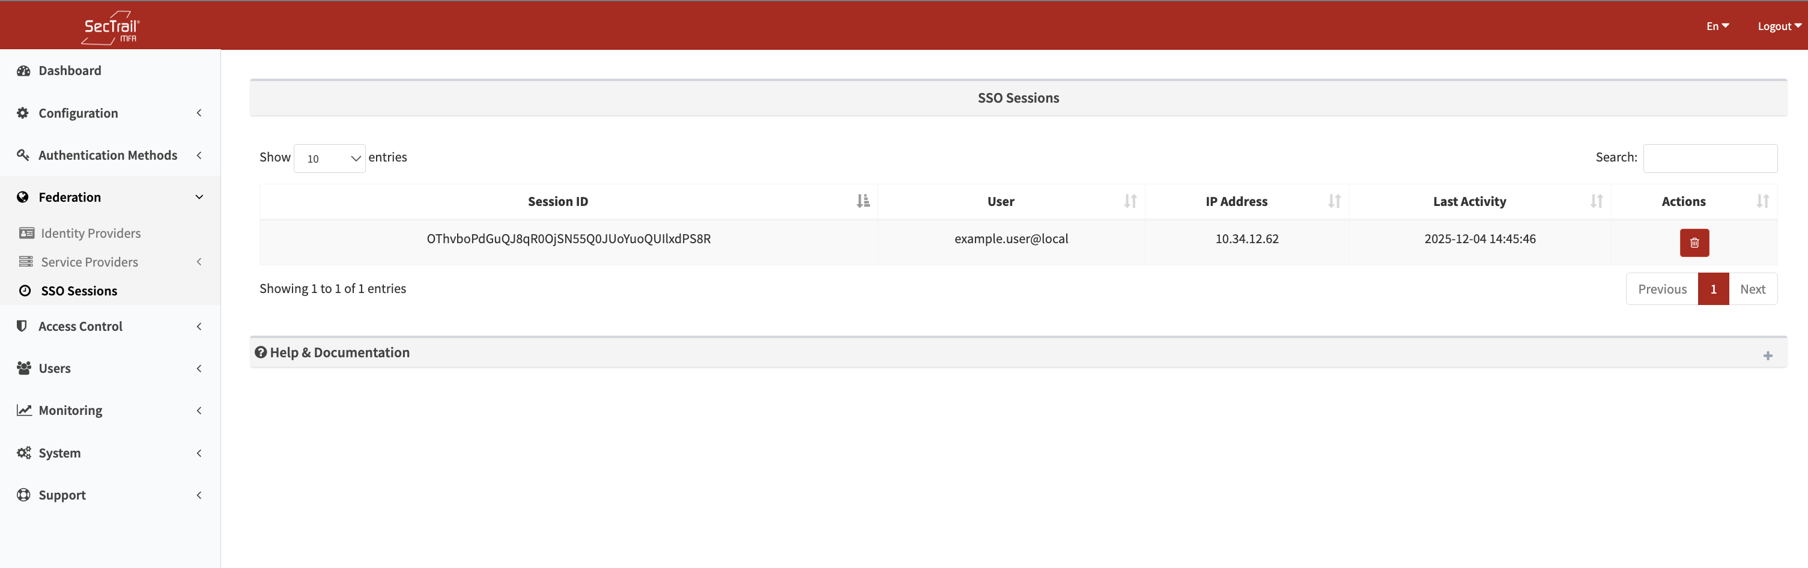1808x568 pixels.
Task: Expand Help & Documentation with plus icon
Action: [1767, 355]
